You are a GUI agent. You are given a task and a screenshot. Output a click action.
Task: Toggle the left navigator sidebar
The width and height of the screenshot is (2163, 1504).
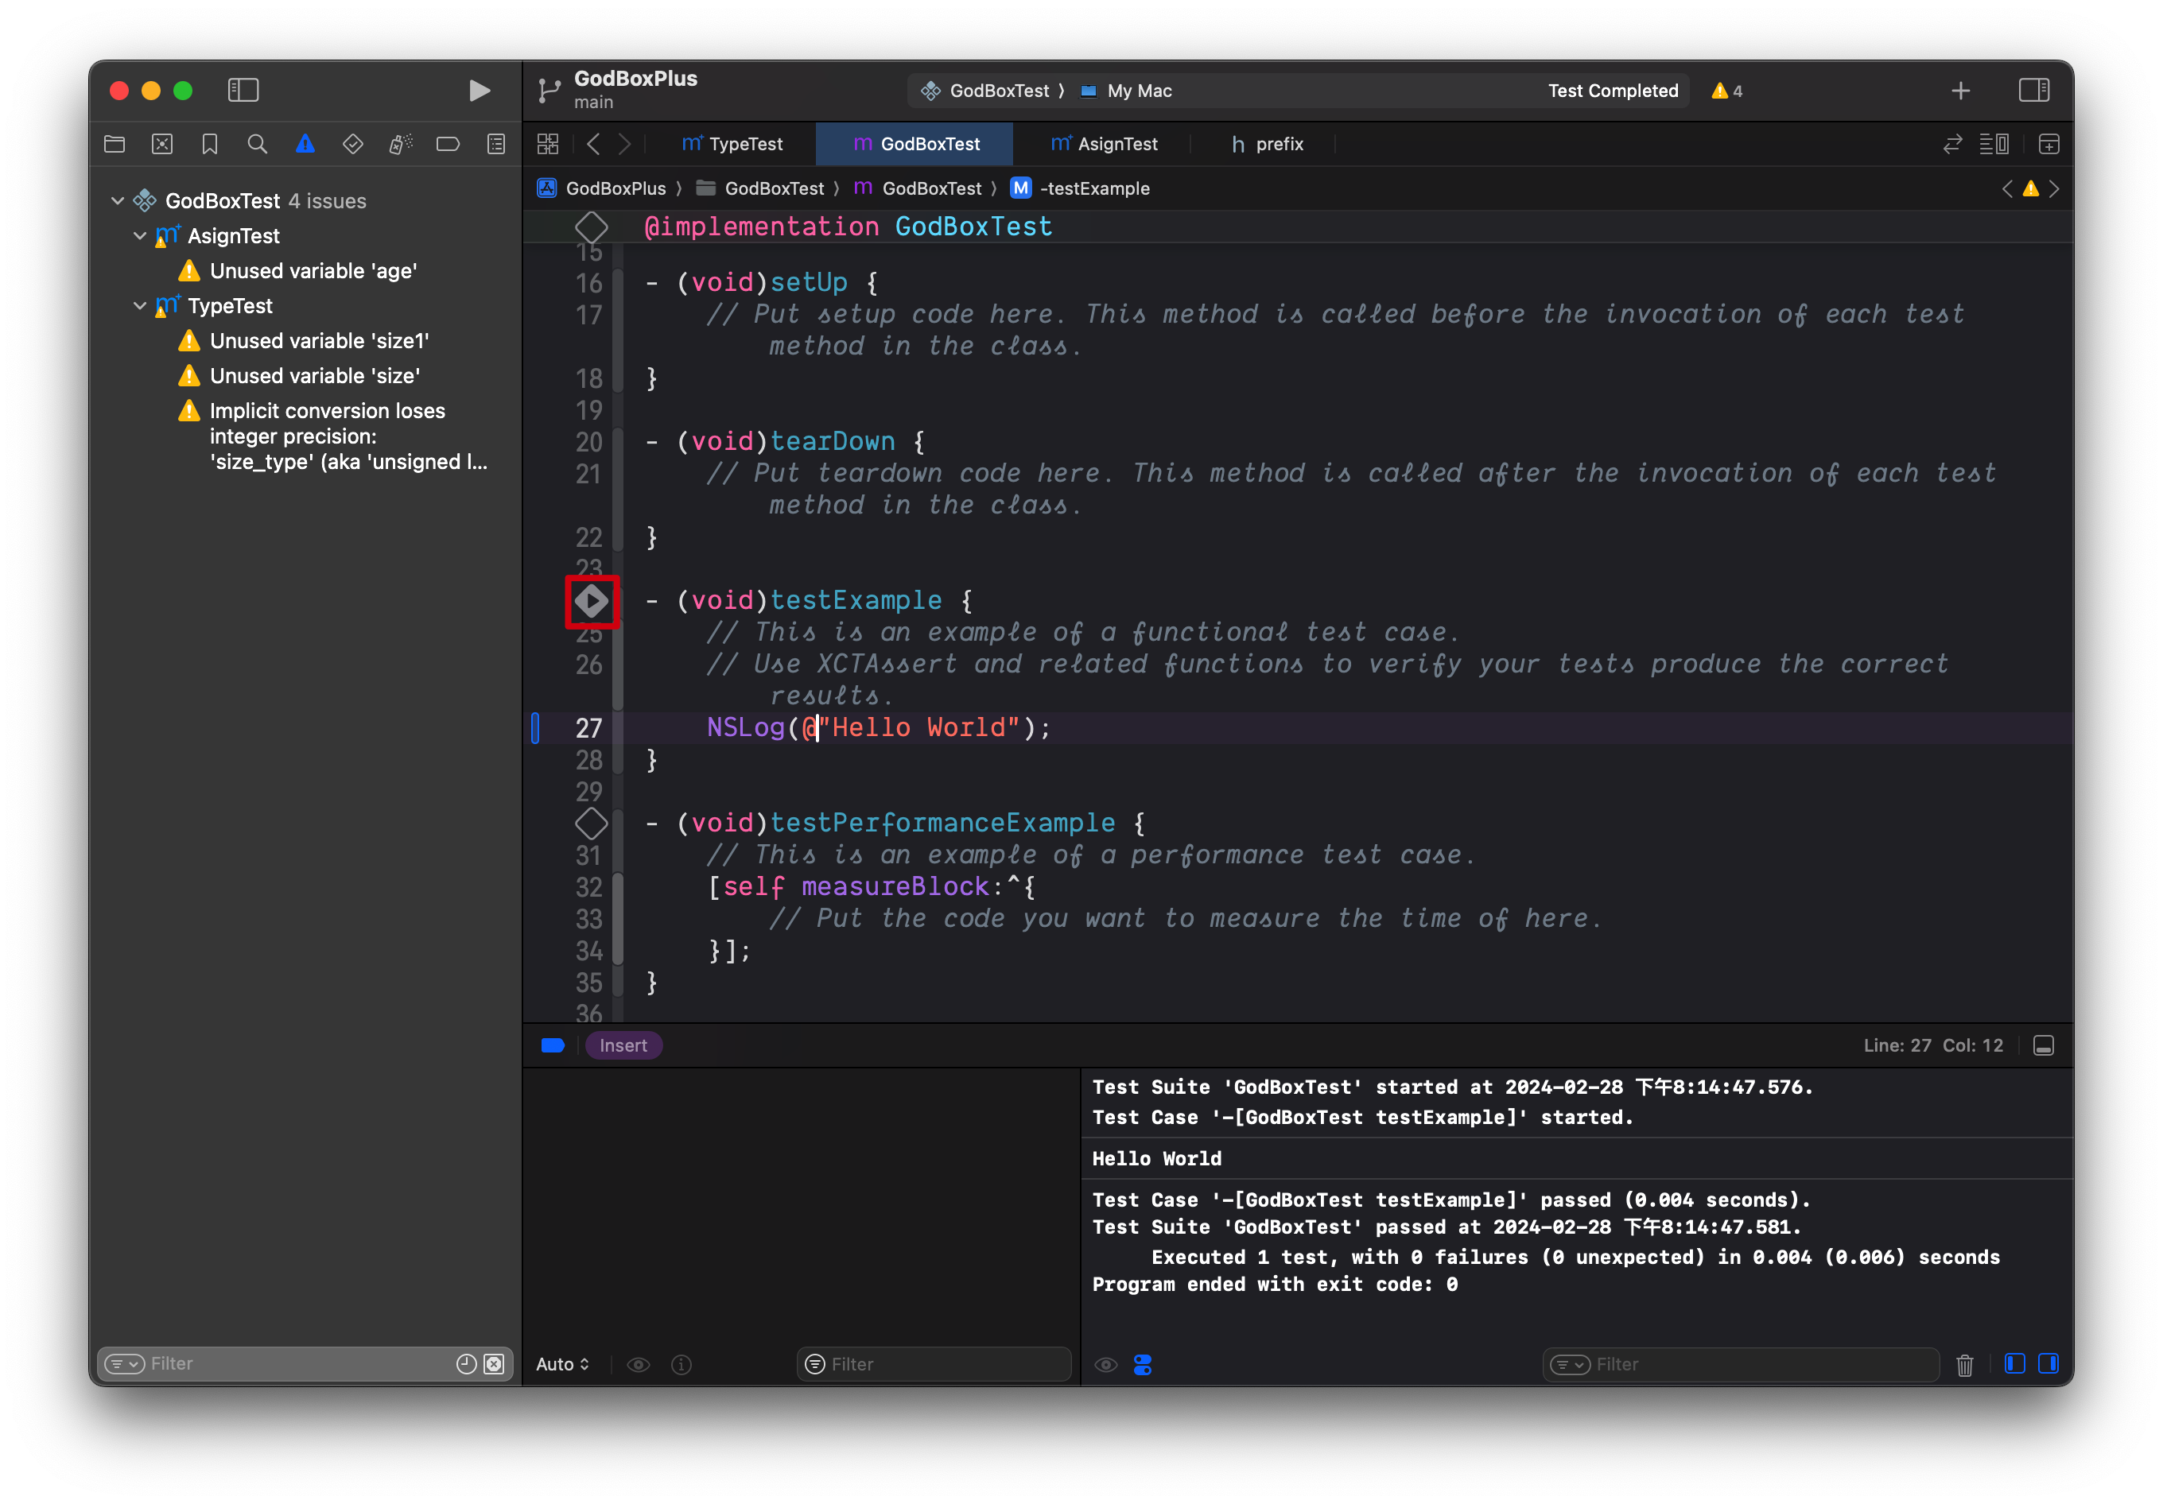pos(243,91)
